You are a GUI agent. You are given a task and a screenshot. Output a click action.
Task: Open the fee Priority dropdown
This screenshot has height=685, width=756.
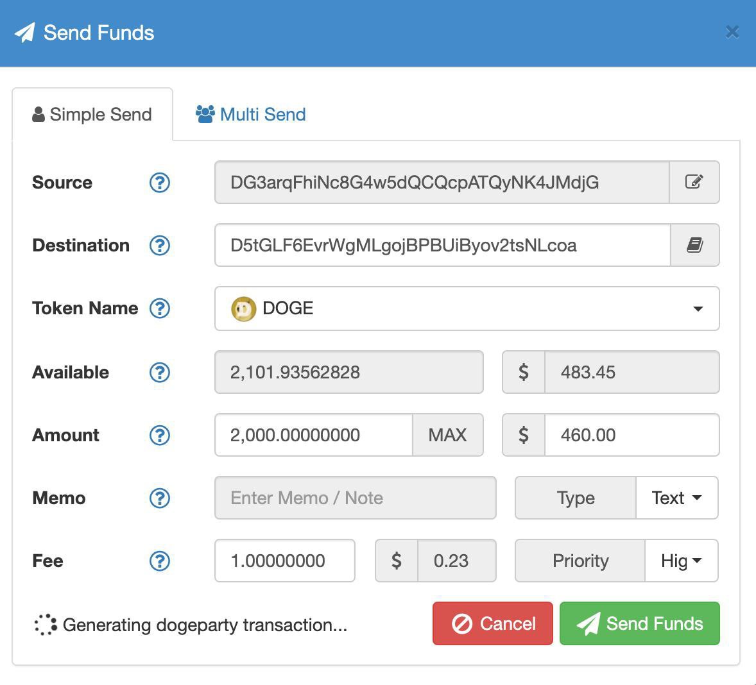(682, 561)
